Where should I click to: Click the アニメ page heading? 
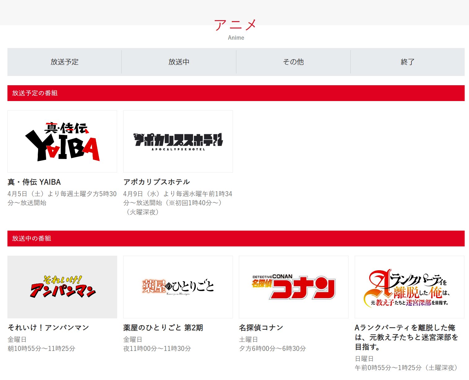[236, 25]
